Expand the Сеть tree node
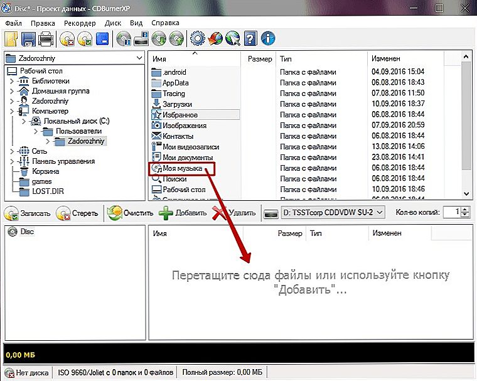 (x=12, y=151)
